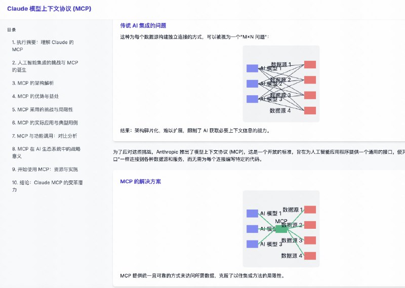Click the blue AI 模型 1 node in the MCP diagram

pyautogui.click(x=252, y=214)
